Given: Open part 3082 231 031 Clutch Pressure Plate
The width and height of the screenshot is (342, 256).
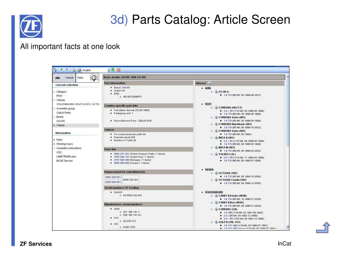Looking at the screenshot, I should pyautogui.click(x=121, y=154).
